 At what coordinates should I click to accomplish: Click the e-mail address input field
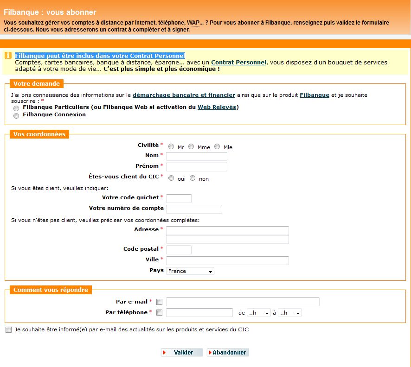click(243, 302)
